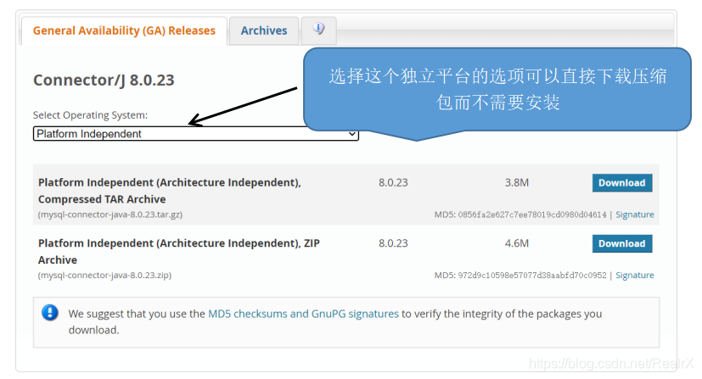Click the Connector/J 8.0.23 heading
This screenshot has height=379, width=702.
pyautogui.click(x=104, y=80)
